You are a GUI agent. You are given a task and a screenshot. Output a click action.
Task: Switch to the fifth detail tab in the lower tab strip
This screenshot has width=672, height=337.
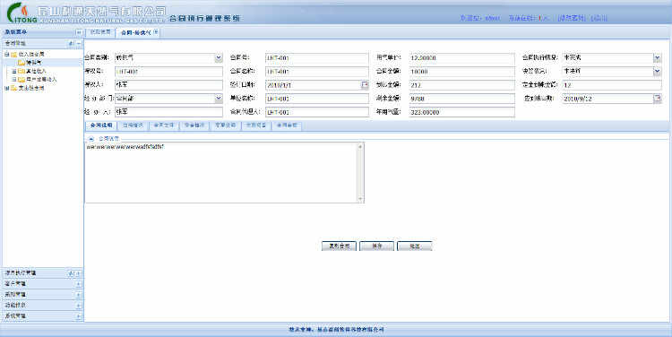[226, 125]
